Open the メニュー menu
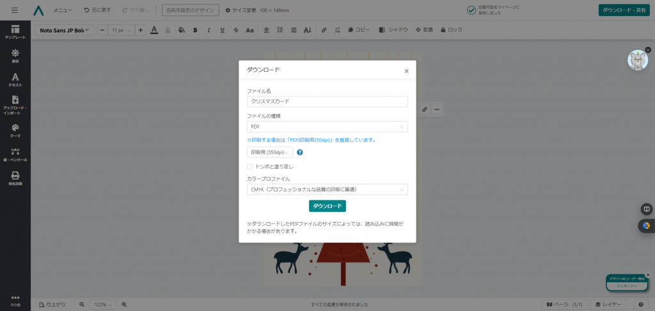 pos(63,10)
